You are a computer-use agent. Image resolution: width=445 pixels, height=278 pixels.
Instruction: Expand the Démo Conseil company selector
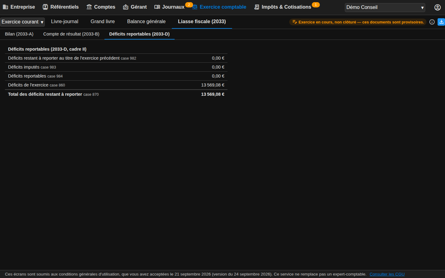[385, 7]
